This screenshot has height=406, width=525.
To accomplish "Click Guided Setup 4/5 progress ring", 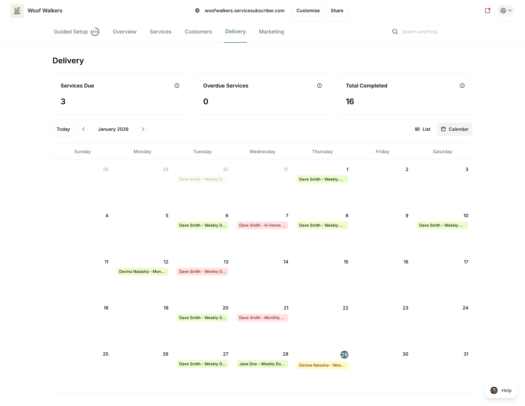I will (95, 32).
